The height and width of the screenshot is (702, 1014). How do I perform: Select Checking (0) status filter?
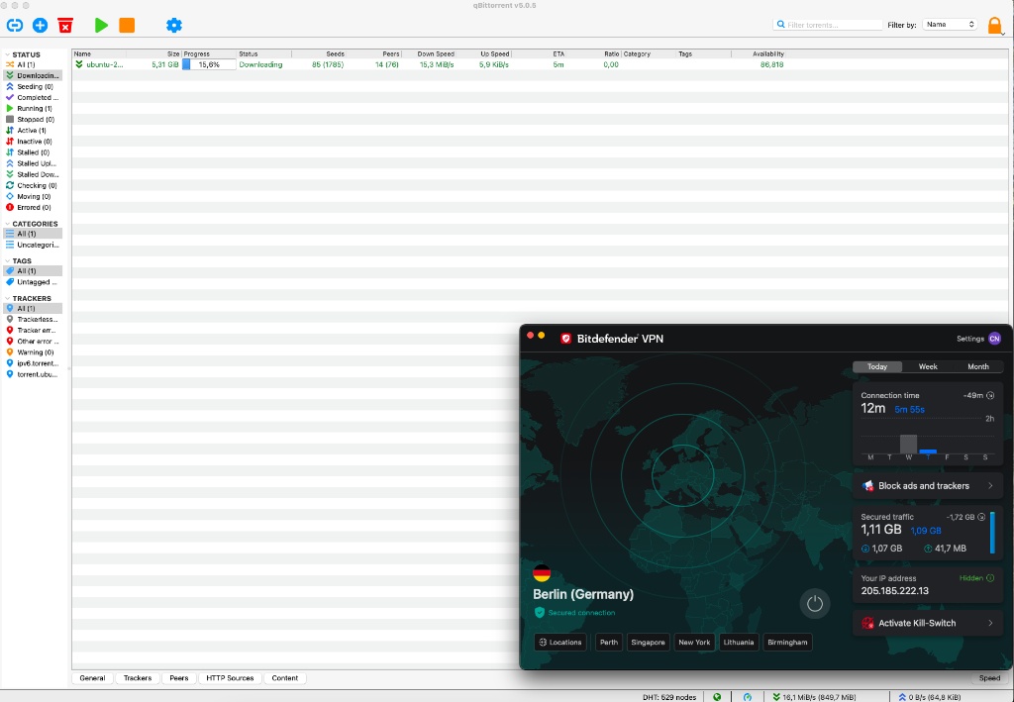(31, 185)
